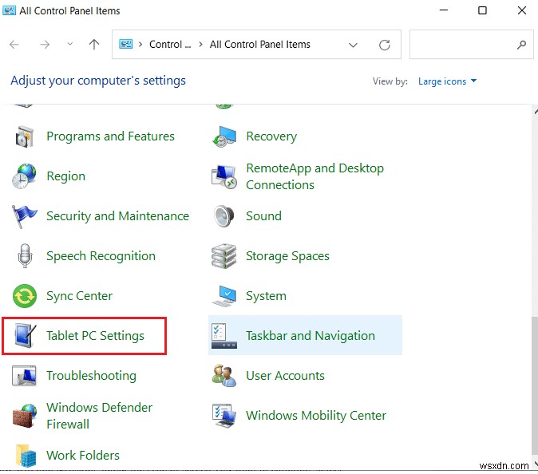Image resolution: width=538 pixels, height=474 pixels.
Task: Open the address bar history dropdown arrow
Action: point(354,45)
